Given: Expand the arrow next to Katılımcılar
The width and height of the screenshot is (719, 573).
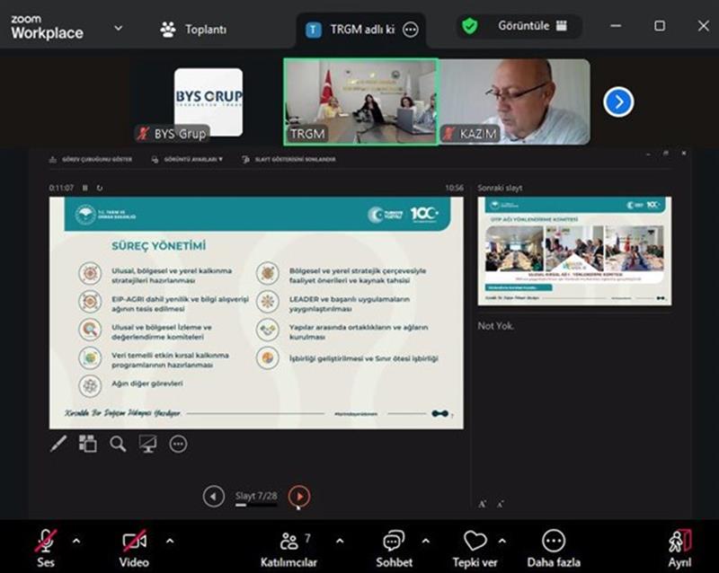Looking at the screenshot, I should coord(339,542).
